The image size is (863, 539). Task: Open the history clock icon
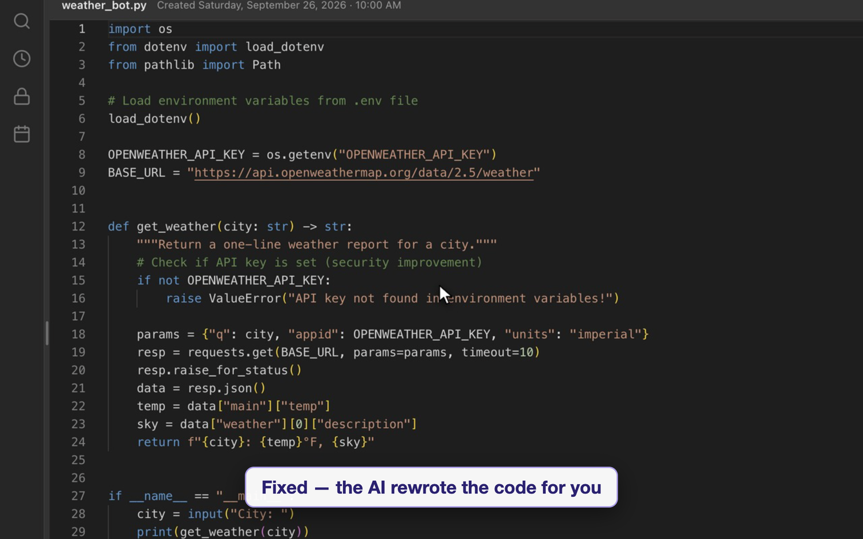tap(22, 58)
